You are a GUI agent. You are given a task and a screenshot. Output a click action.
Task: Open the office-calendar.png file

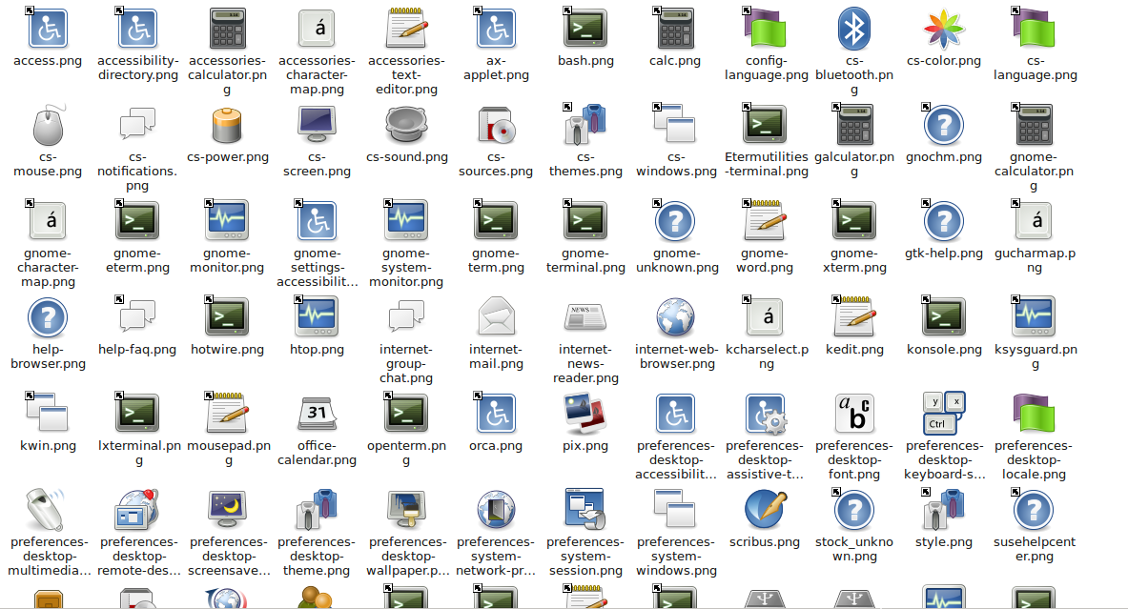(317, 414)
